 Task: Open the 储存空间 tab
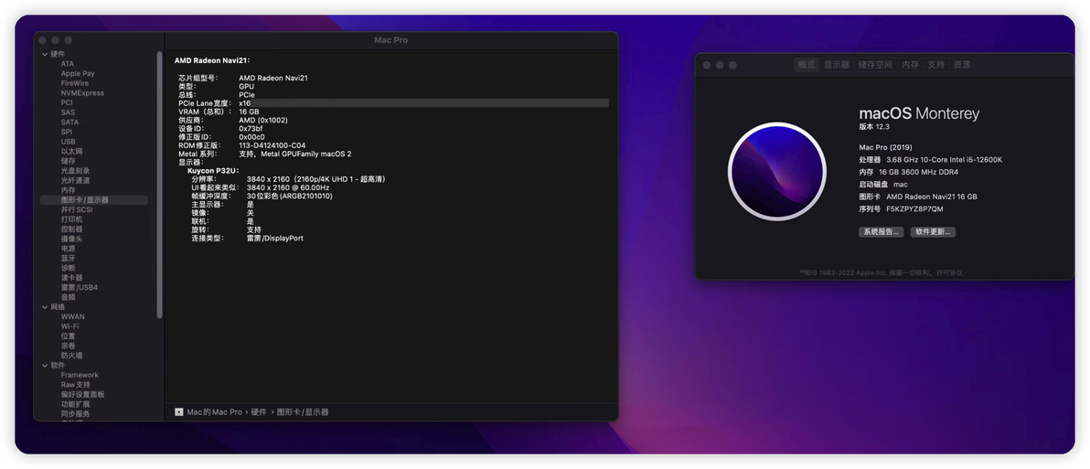point(875,65)
